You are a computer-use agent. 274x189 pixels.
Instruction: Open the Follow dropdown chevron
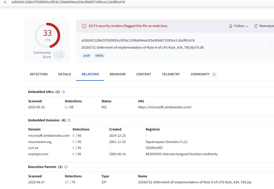pos(247,26)
